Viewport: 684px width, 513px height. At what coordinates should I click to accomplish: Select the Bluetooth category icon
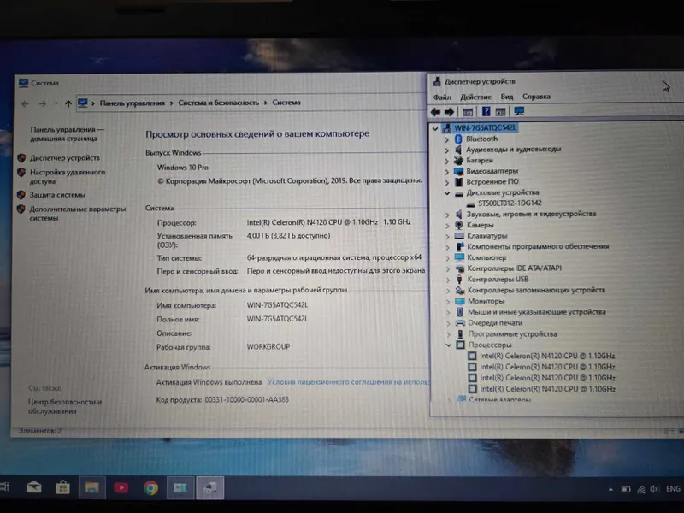click(458, 139)
